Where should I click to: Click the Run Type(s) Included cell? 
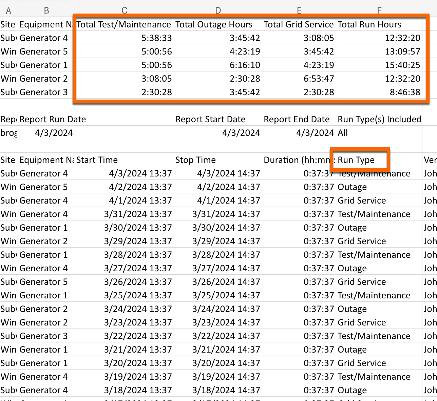click(379, 119)
